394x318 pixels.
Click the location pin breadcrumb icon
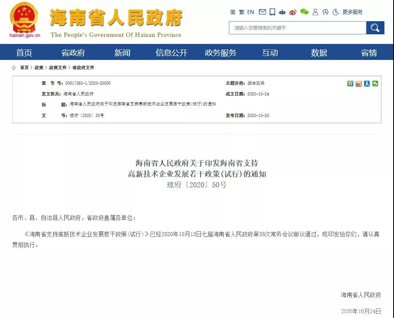[14, 68]
